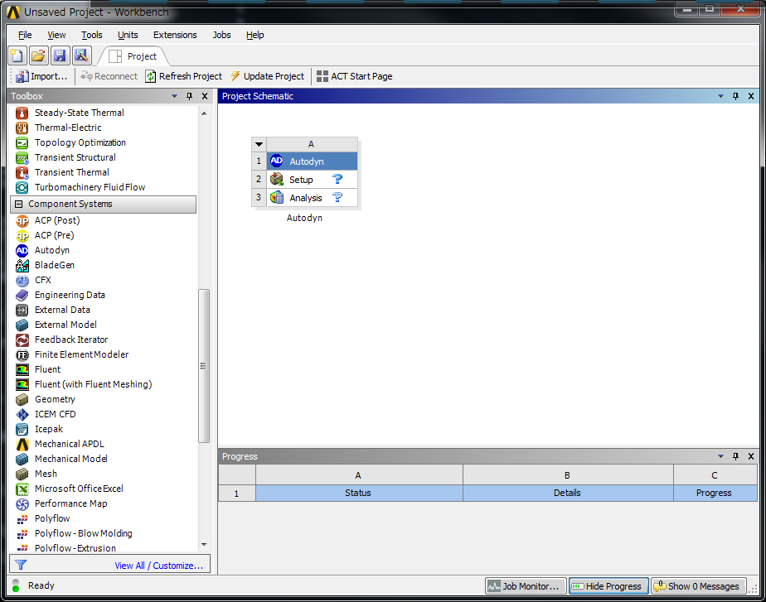Click the Update Project button

pos(267,76)
